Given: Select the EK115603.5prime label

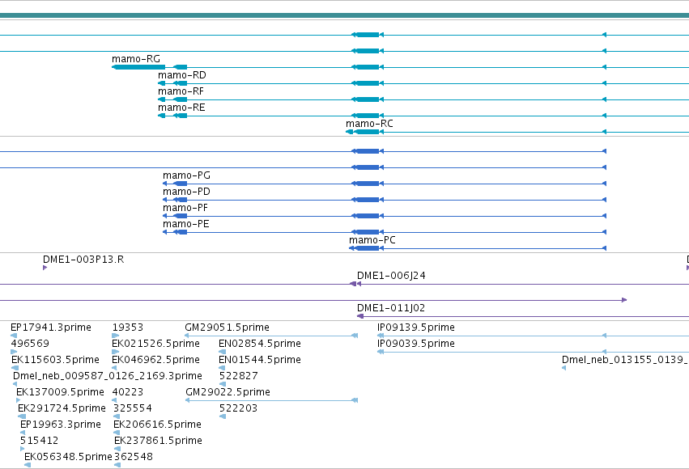Looking at the screenshot, I should pos(55,360).
